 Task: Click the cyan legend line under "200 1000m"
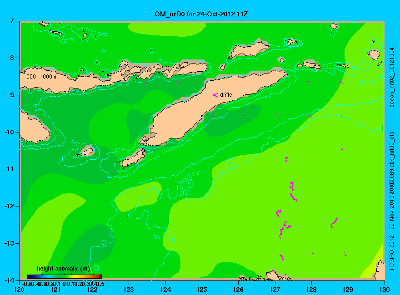click(x=38, y=82)
